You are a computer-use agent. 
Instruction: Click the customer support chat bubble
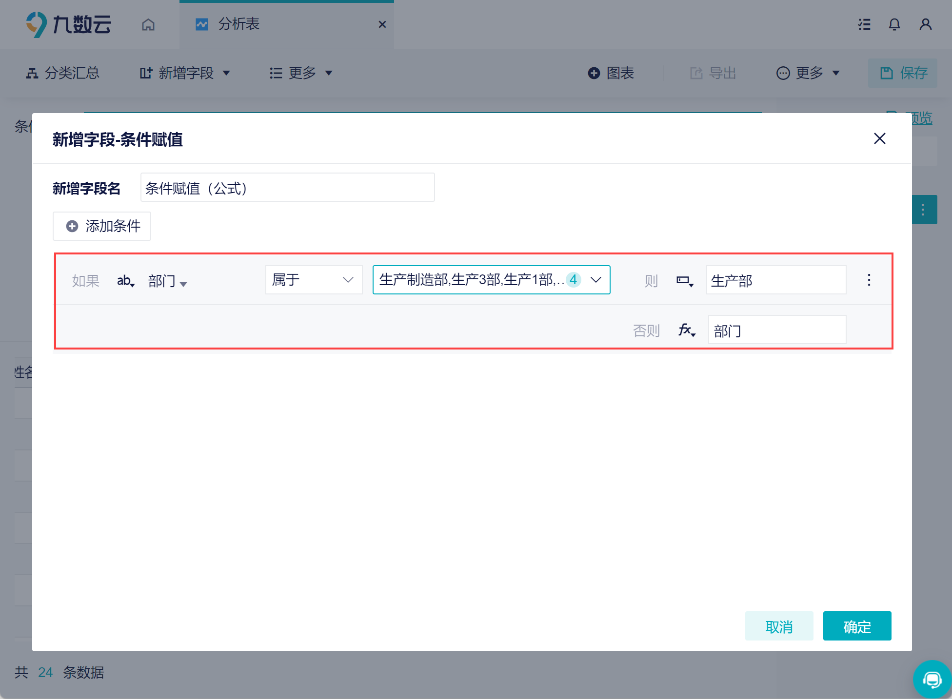pos(932,679)
